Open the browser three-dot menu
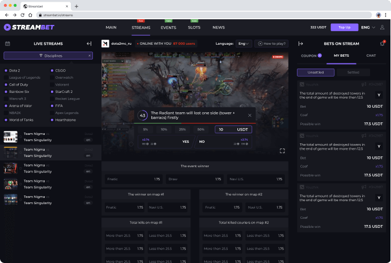This screenshot has height=263, width=391. click(385, 15)
